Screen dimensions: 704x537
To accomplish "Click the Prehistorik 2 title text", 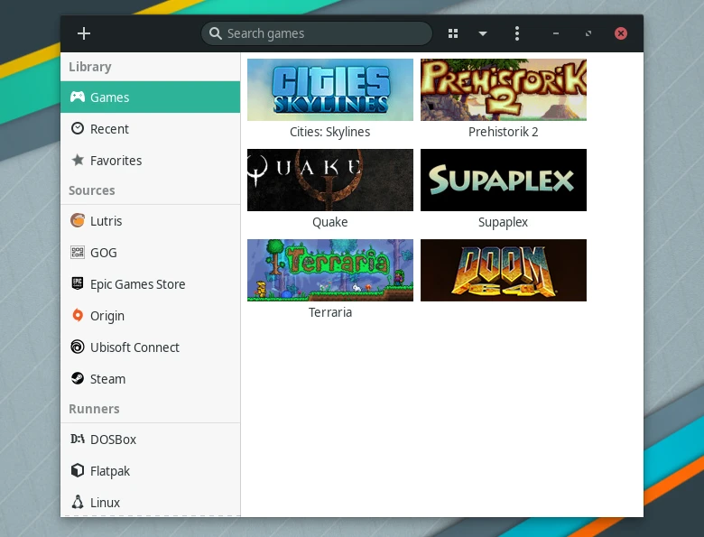I will coord(504,132).
